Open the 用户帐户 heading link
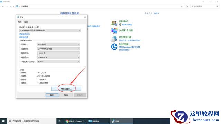 (124, 21)
